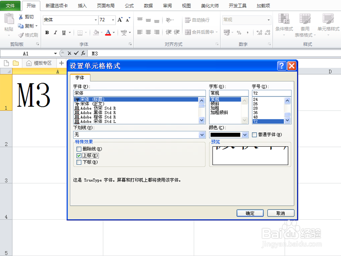Click the 取消 button to cancel

280,213
